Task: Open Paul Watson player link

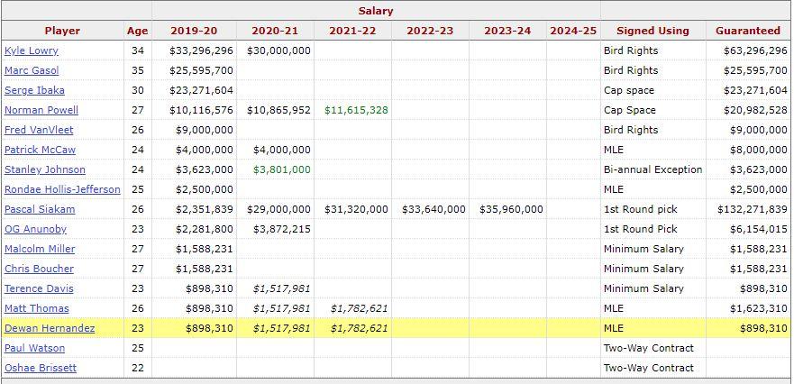Action: tap(35, 348)
